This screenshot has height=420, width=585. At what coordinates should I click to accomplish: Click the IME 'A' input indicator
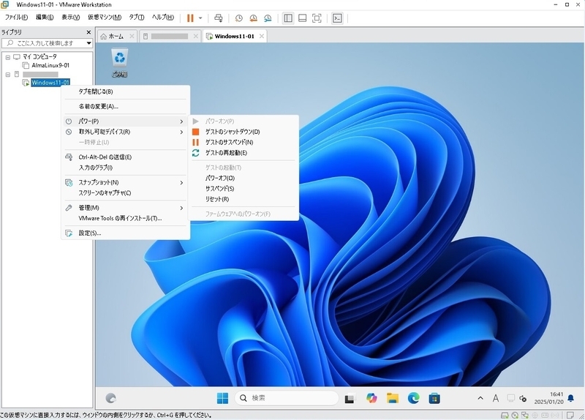point(496,398)
